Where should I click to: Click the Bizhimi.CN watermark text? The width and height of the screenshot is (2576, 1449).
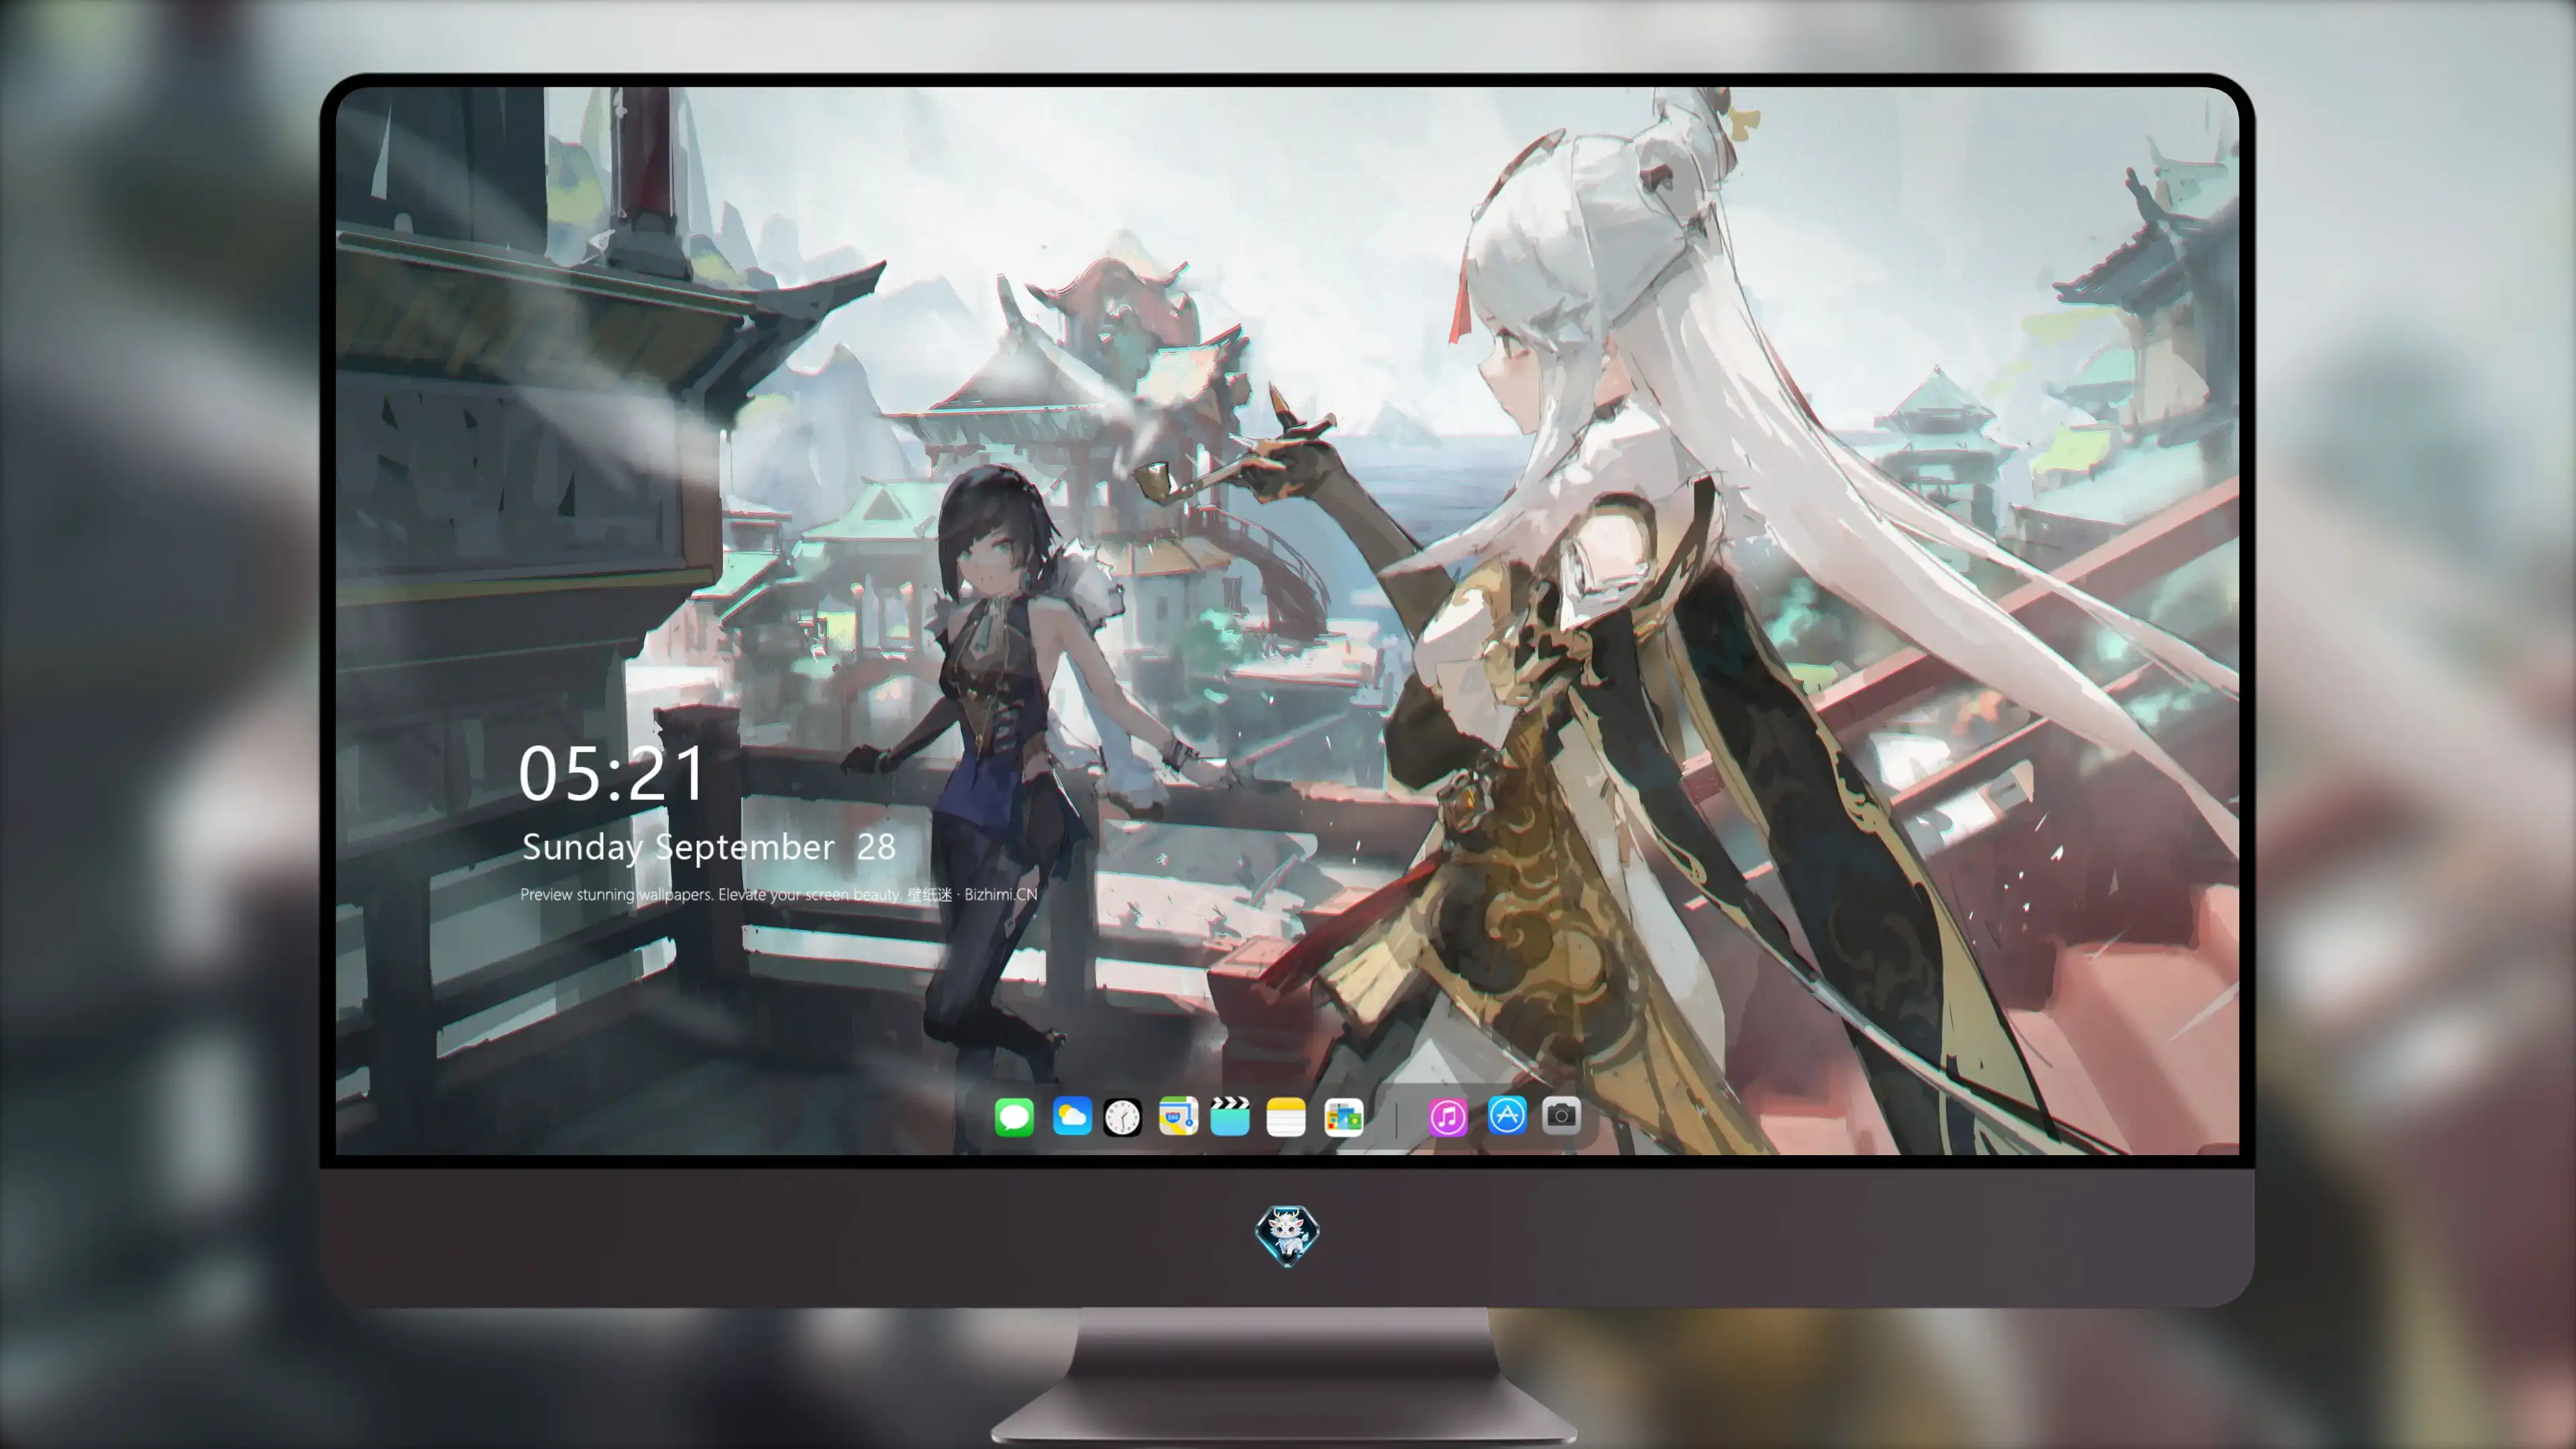pyautogui.click(x=1000, y=894)
